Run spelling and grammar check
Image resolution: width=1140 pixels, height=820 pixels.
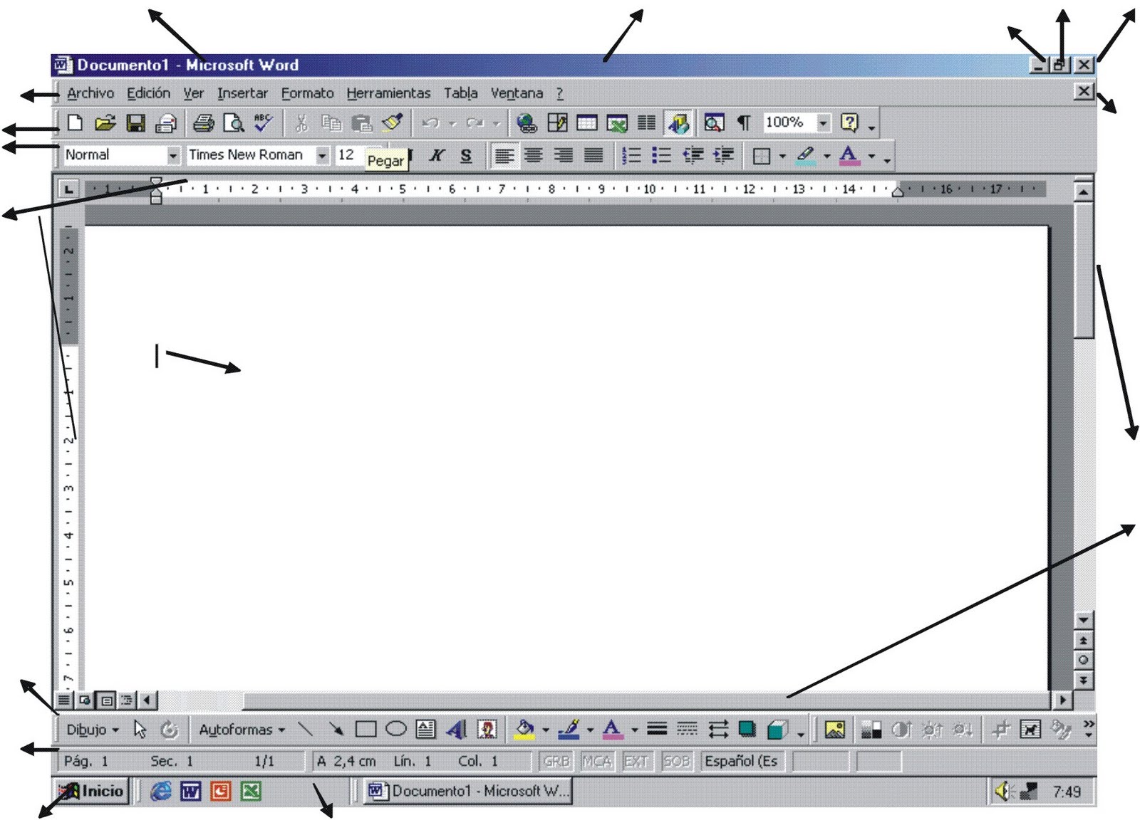click(x=264, y=122)
